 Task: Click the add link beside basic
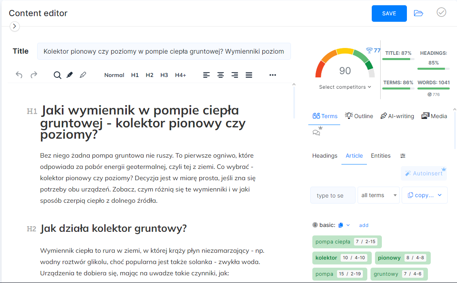click(x=364, y=225)
